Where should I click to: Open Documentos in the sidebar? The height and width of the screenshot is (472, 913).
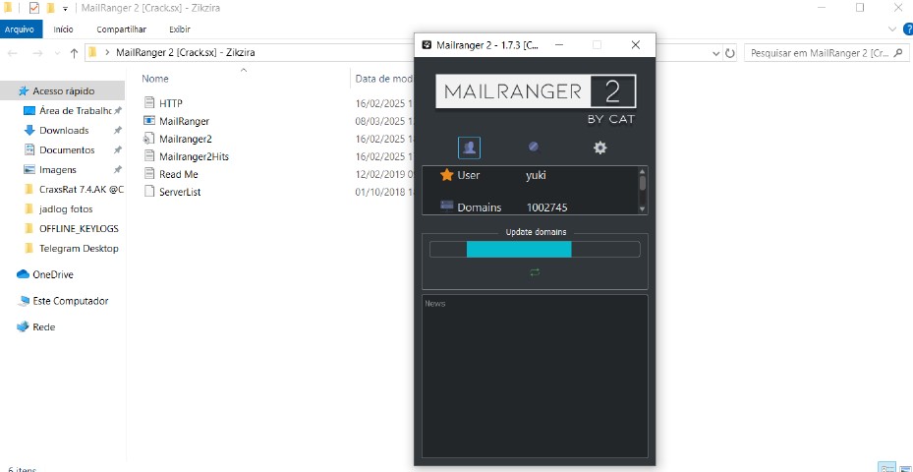67,149
